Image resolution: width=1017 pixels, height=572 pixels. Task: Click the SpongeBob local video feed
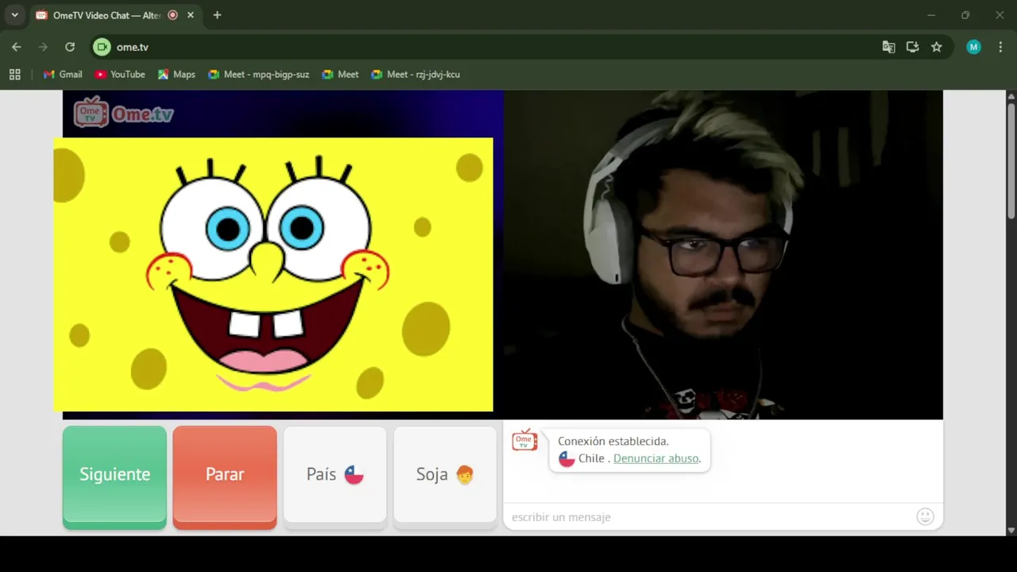point(273,275)
